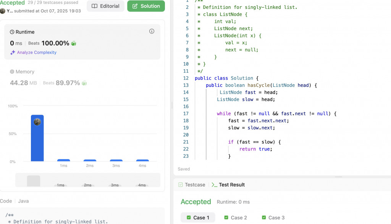Click the 2ms bar in the chart
Screen dimensions: 391x224
pyautogui.click(x=90, y=160)
